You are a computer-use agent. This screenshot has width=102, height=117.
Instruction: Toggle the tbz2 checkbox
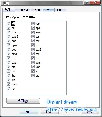(33, 50)
